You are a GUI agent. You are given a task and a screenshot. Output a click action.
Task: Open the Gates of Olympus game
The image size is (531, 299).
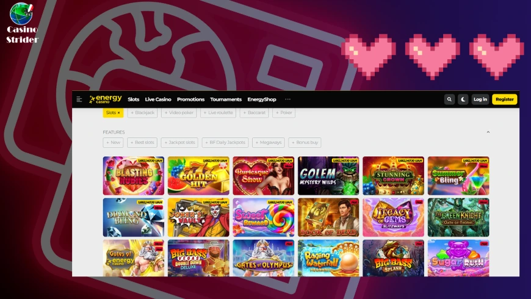[264, 258]
